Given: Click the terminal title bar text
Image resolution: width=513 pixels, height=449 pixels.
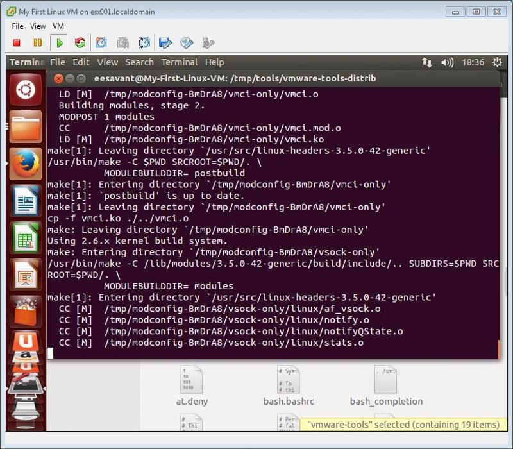Looking at the screenshot, I should (x=235, y=78).
